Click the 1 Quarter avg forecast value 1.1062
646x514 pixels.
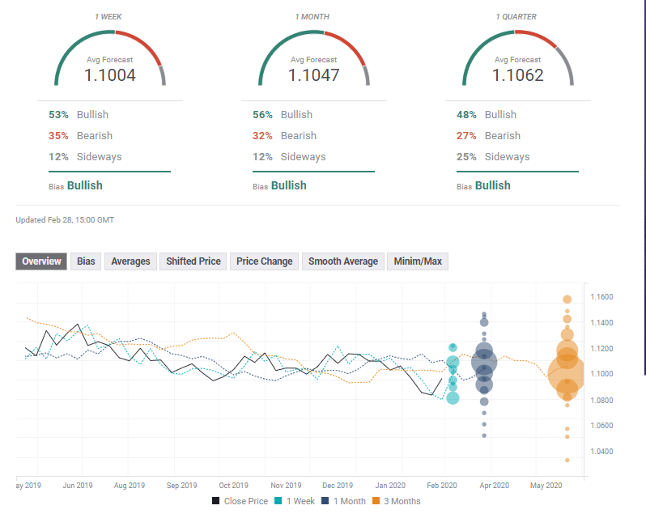518,75
